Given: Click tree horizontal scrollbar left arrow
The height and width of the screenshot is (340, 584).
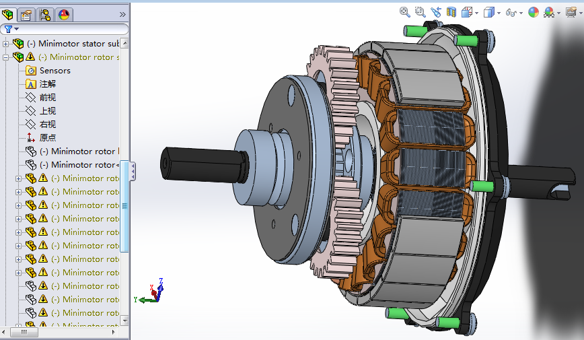Looking at the screenshot, I should pos(4,332).
